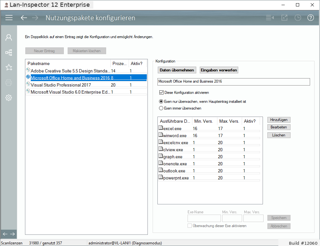This screenshot has width=320, height=246.
Task: Open the hamburger menu
Action: 9,18
